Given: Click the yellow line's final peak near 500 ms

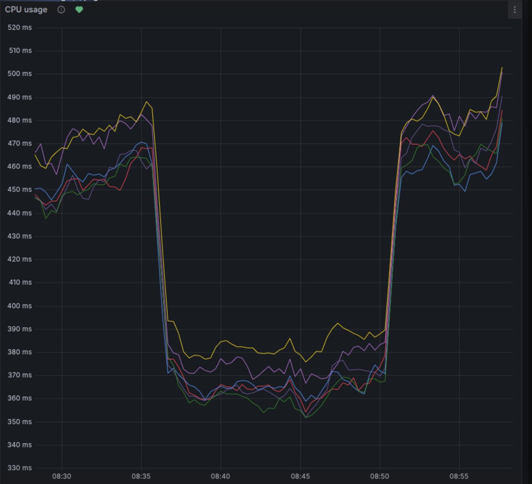Looking at the screenshot, I should point(502,67).
